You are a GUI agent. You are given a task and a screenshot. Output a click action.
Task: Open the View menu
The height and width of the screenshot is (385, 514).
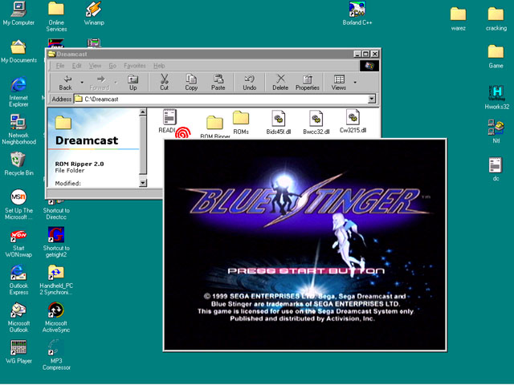(95, 66)
